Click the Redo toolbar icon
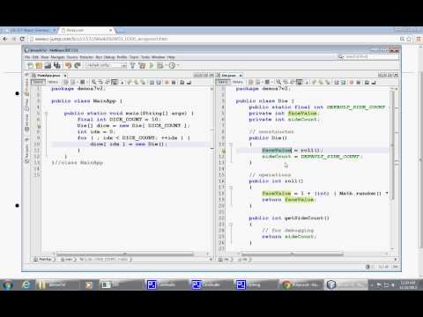 (78, 65)
